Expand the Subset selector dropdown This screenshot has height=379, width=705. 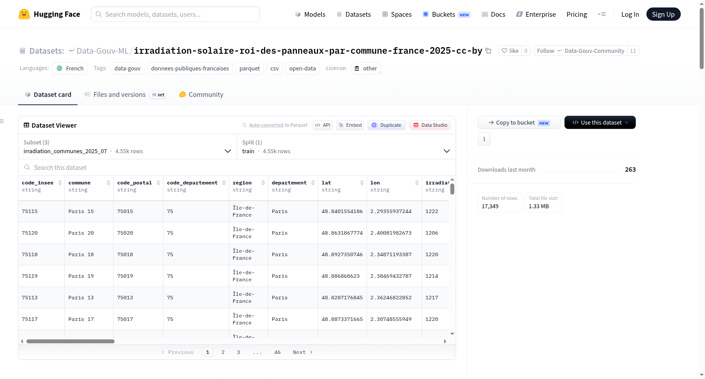pos(127,147)
